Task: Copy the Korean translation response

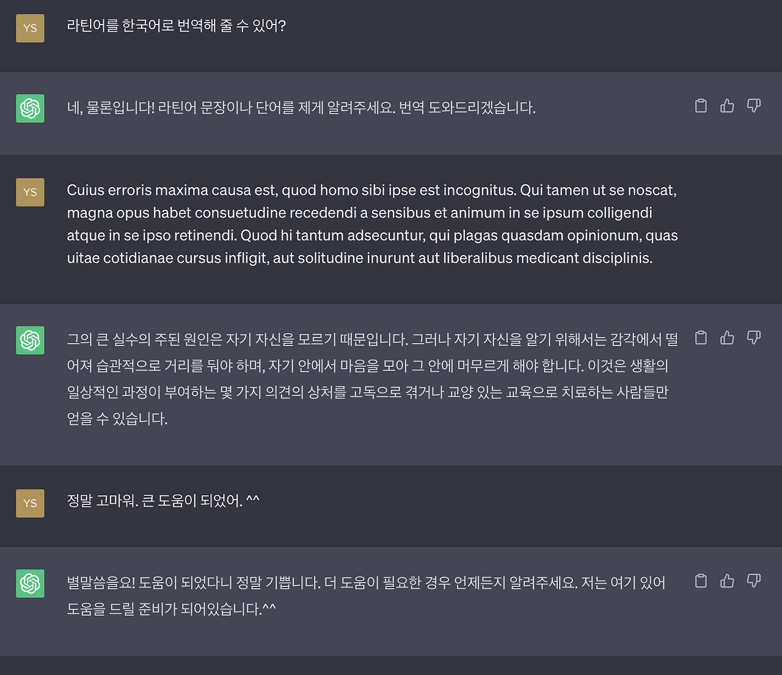Action: (x=700, y=337)
